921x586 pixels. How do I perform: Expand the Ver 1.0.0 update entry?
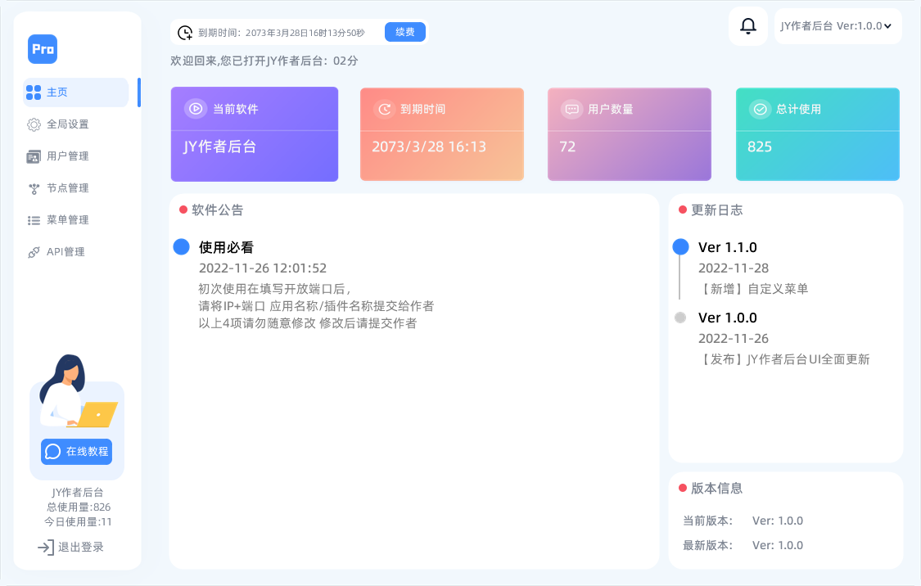pyautogui.click(x=726, y=317)
